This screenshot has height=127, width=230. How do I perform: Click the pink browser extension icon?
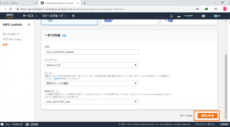coord(225,9)
